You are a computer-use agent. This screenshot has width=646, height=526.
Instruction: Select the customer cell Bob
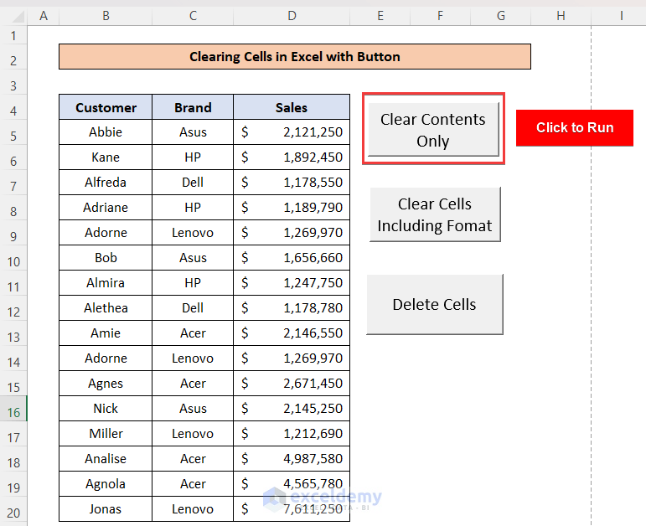106,258
